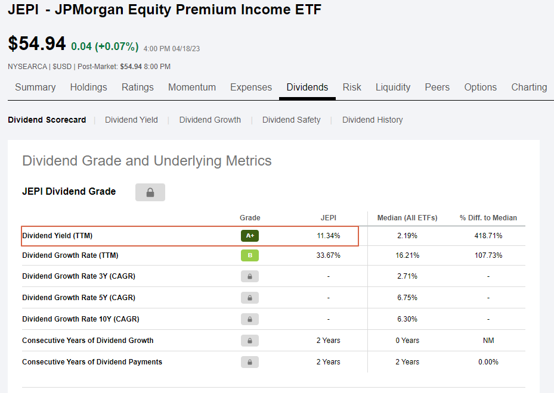Open the Options tab

click(481, 87)
